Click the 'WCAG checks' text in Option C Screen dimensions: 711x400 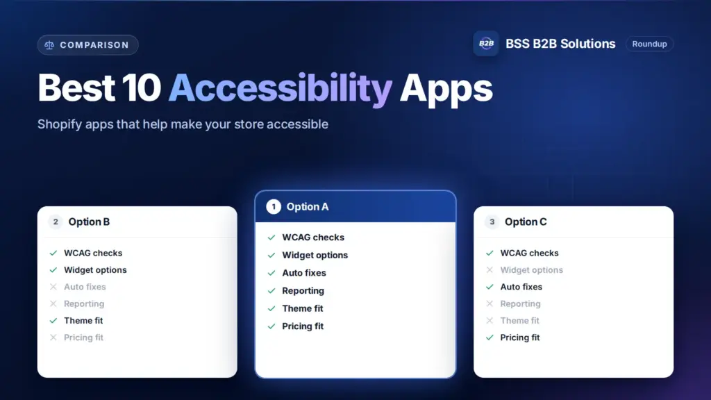[529, 253]
